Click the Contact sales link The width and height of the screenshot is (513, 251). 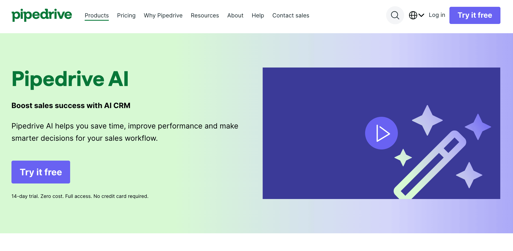(x=291, y=16)
